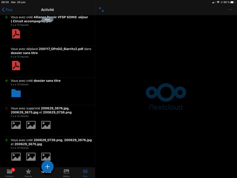This screenshot has height=178, width=237.
Task: Tap first image thumbnail under deleted files
Action: [16, 125]
